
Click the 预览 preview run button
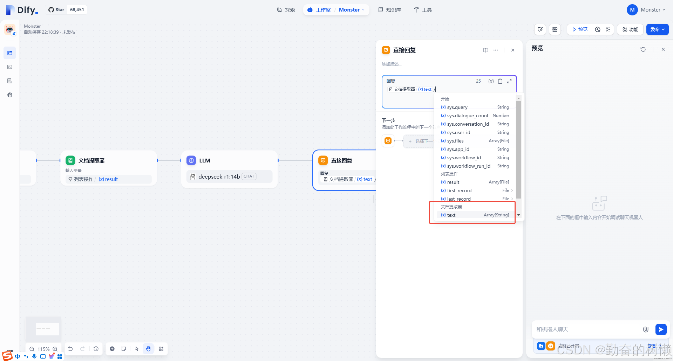point(580,29)
